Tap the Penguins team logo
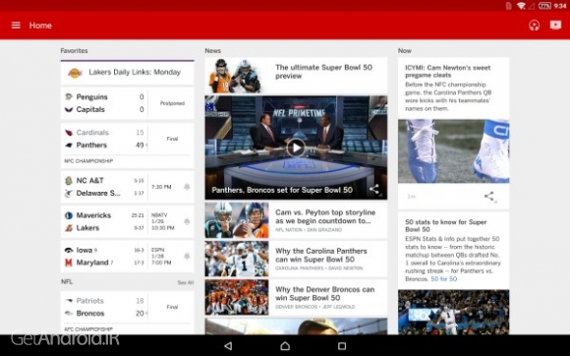Viewport: 570px width, 356px height. (x=69, y=96)
